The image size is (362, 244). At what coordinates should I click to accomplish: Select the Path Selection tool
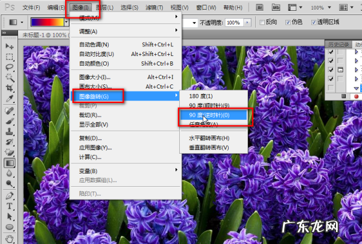coord(10,216)
